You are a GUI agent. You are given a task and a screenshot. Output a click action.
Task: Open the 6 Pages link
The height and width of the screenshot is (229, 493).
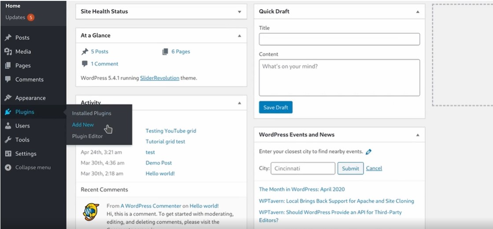(181, 52)
